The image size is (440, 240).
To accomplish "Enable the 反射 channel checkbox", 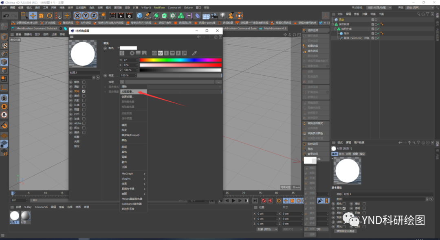I will tap(84, 100).
